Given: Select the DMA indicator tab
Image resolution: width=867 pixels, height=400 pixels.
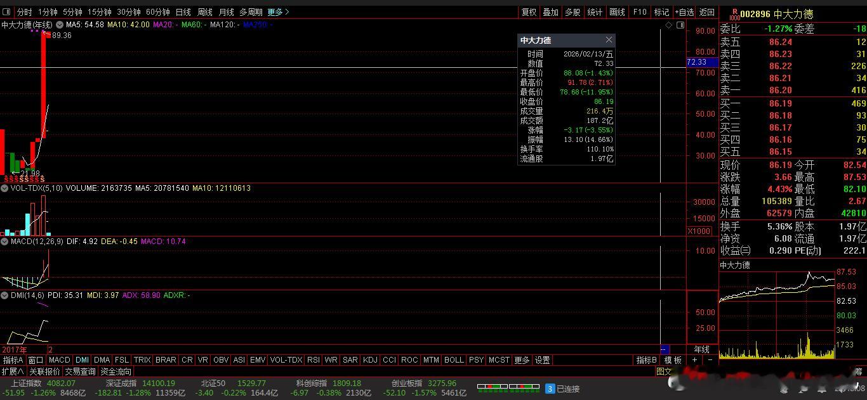Looking at the screenshot, I should coord(102,360).
